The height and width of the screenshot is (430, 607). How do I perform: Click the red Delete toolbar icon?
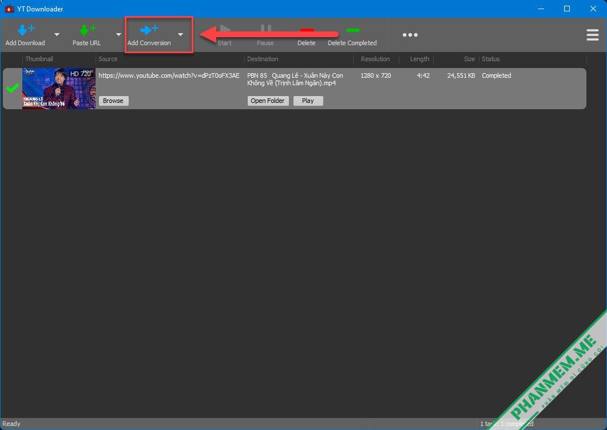(307, 30)
